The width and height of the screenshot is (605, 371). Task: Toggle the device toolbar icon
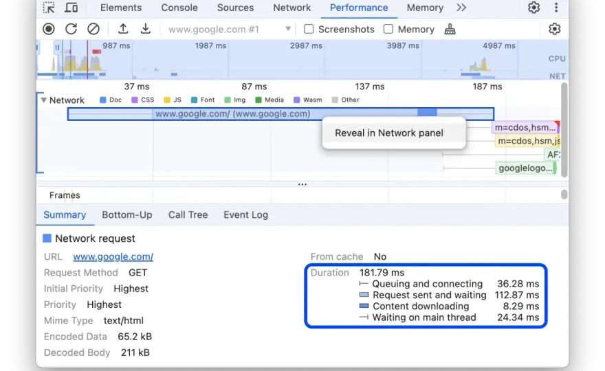[71, 8]
